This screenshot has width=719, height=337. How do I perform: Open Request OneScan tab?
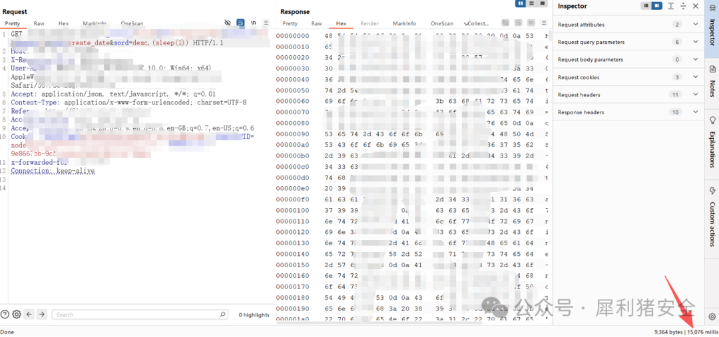click(x=132, y=23)
